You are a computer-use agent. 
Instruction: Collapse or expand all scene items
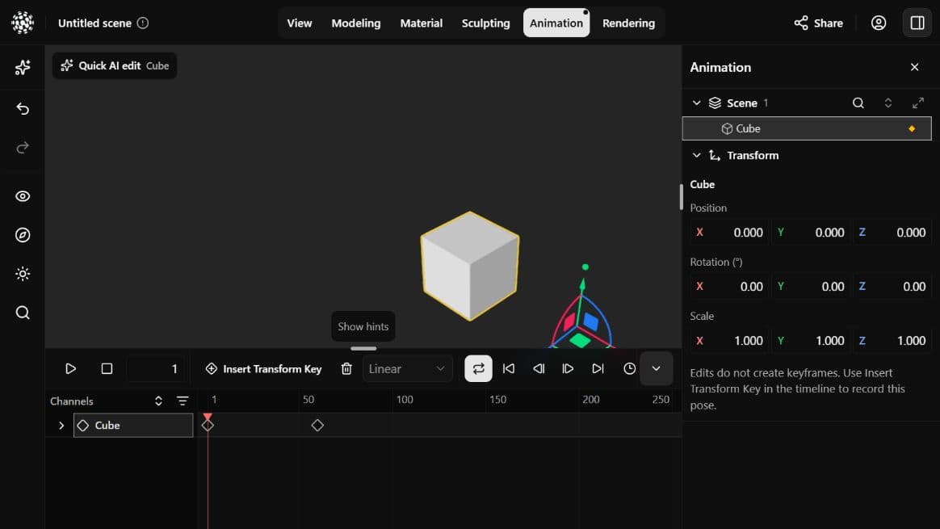(x=888, y=103)
